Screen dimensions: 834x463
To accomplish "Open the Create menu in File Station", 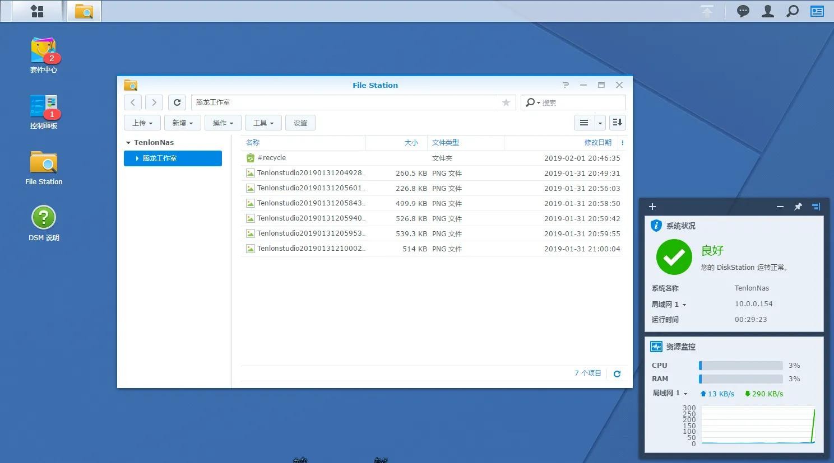I will [x=183, y=123].
